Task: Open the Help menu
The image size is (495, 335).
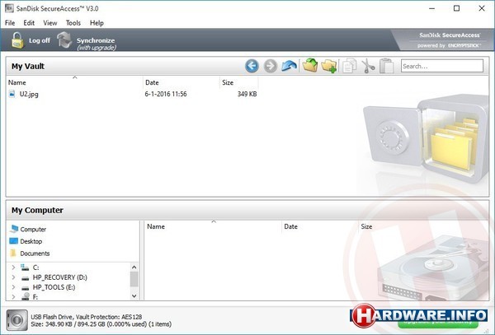Action: click(x=97, y=23)
